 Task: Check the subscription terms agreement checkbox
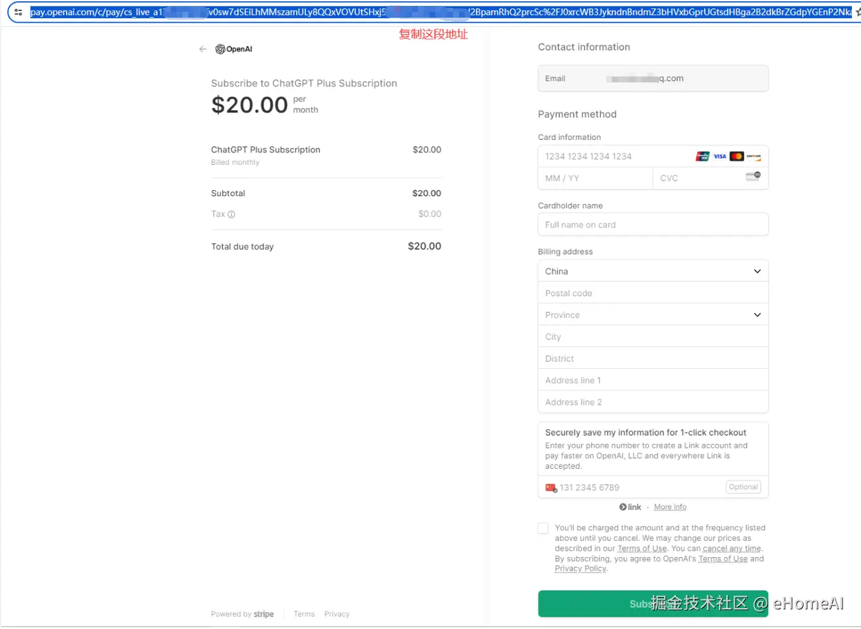543,528
